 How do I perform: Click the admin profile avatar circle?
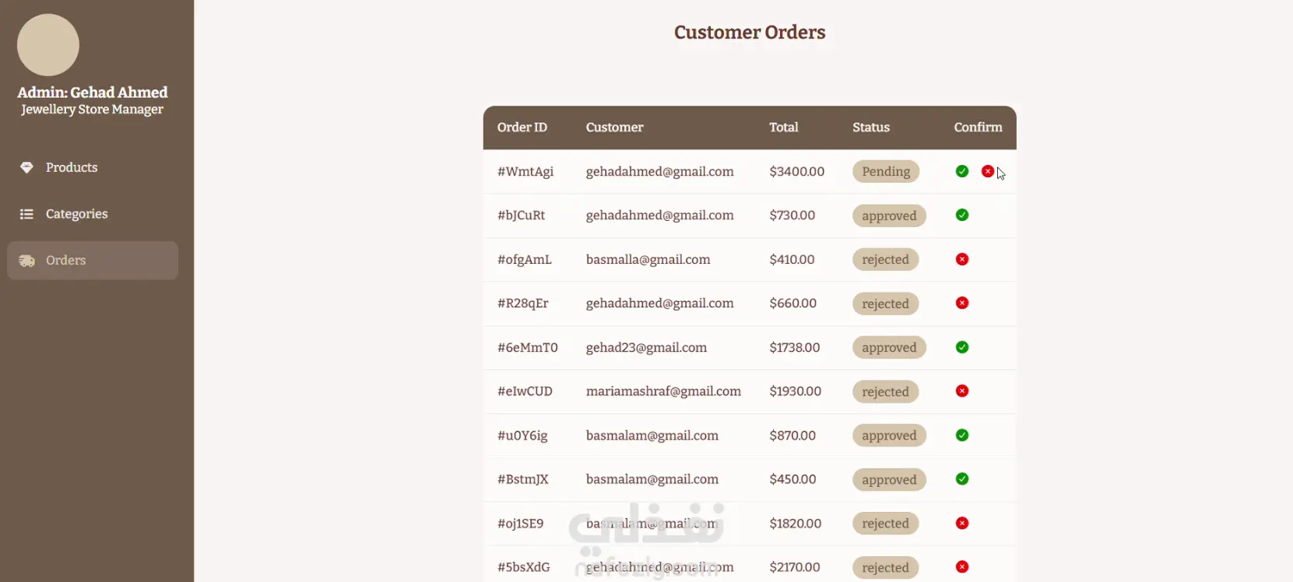point(48,45)
